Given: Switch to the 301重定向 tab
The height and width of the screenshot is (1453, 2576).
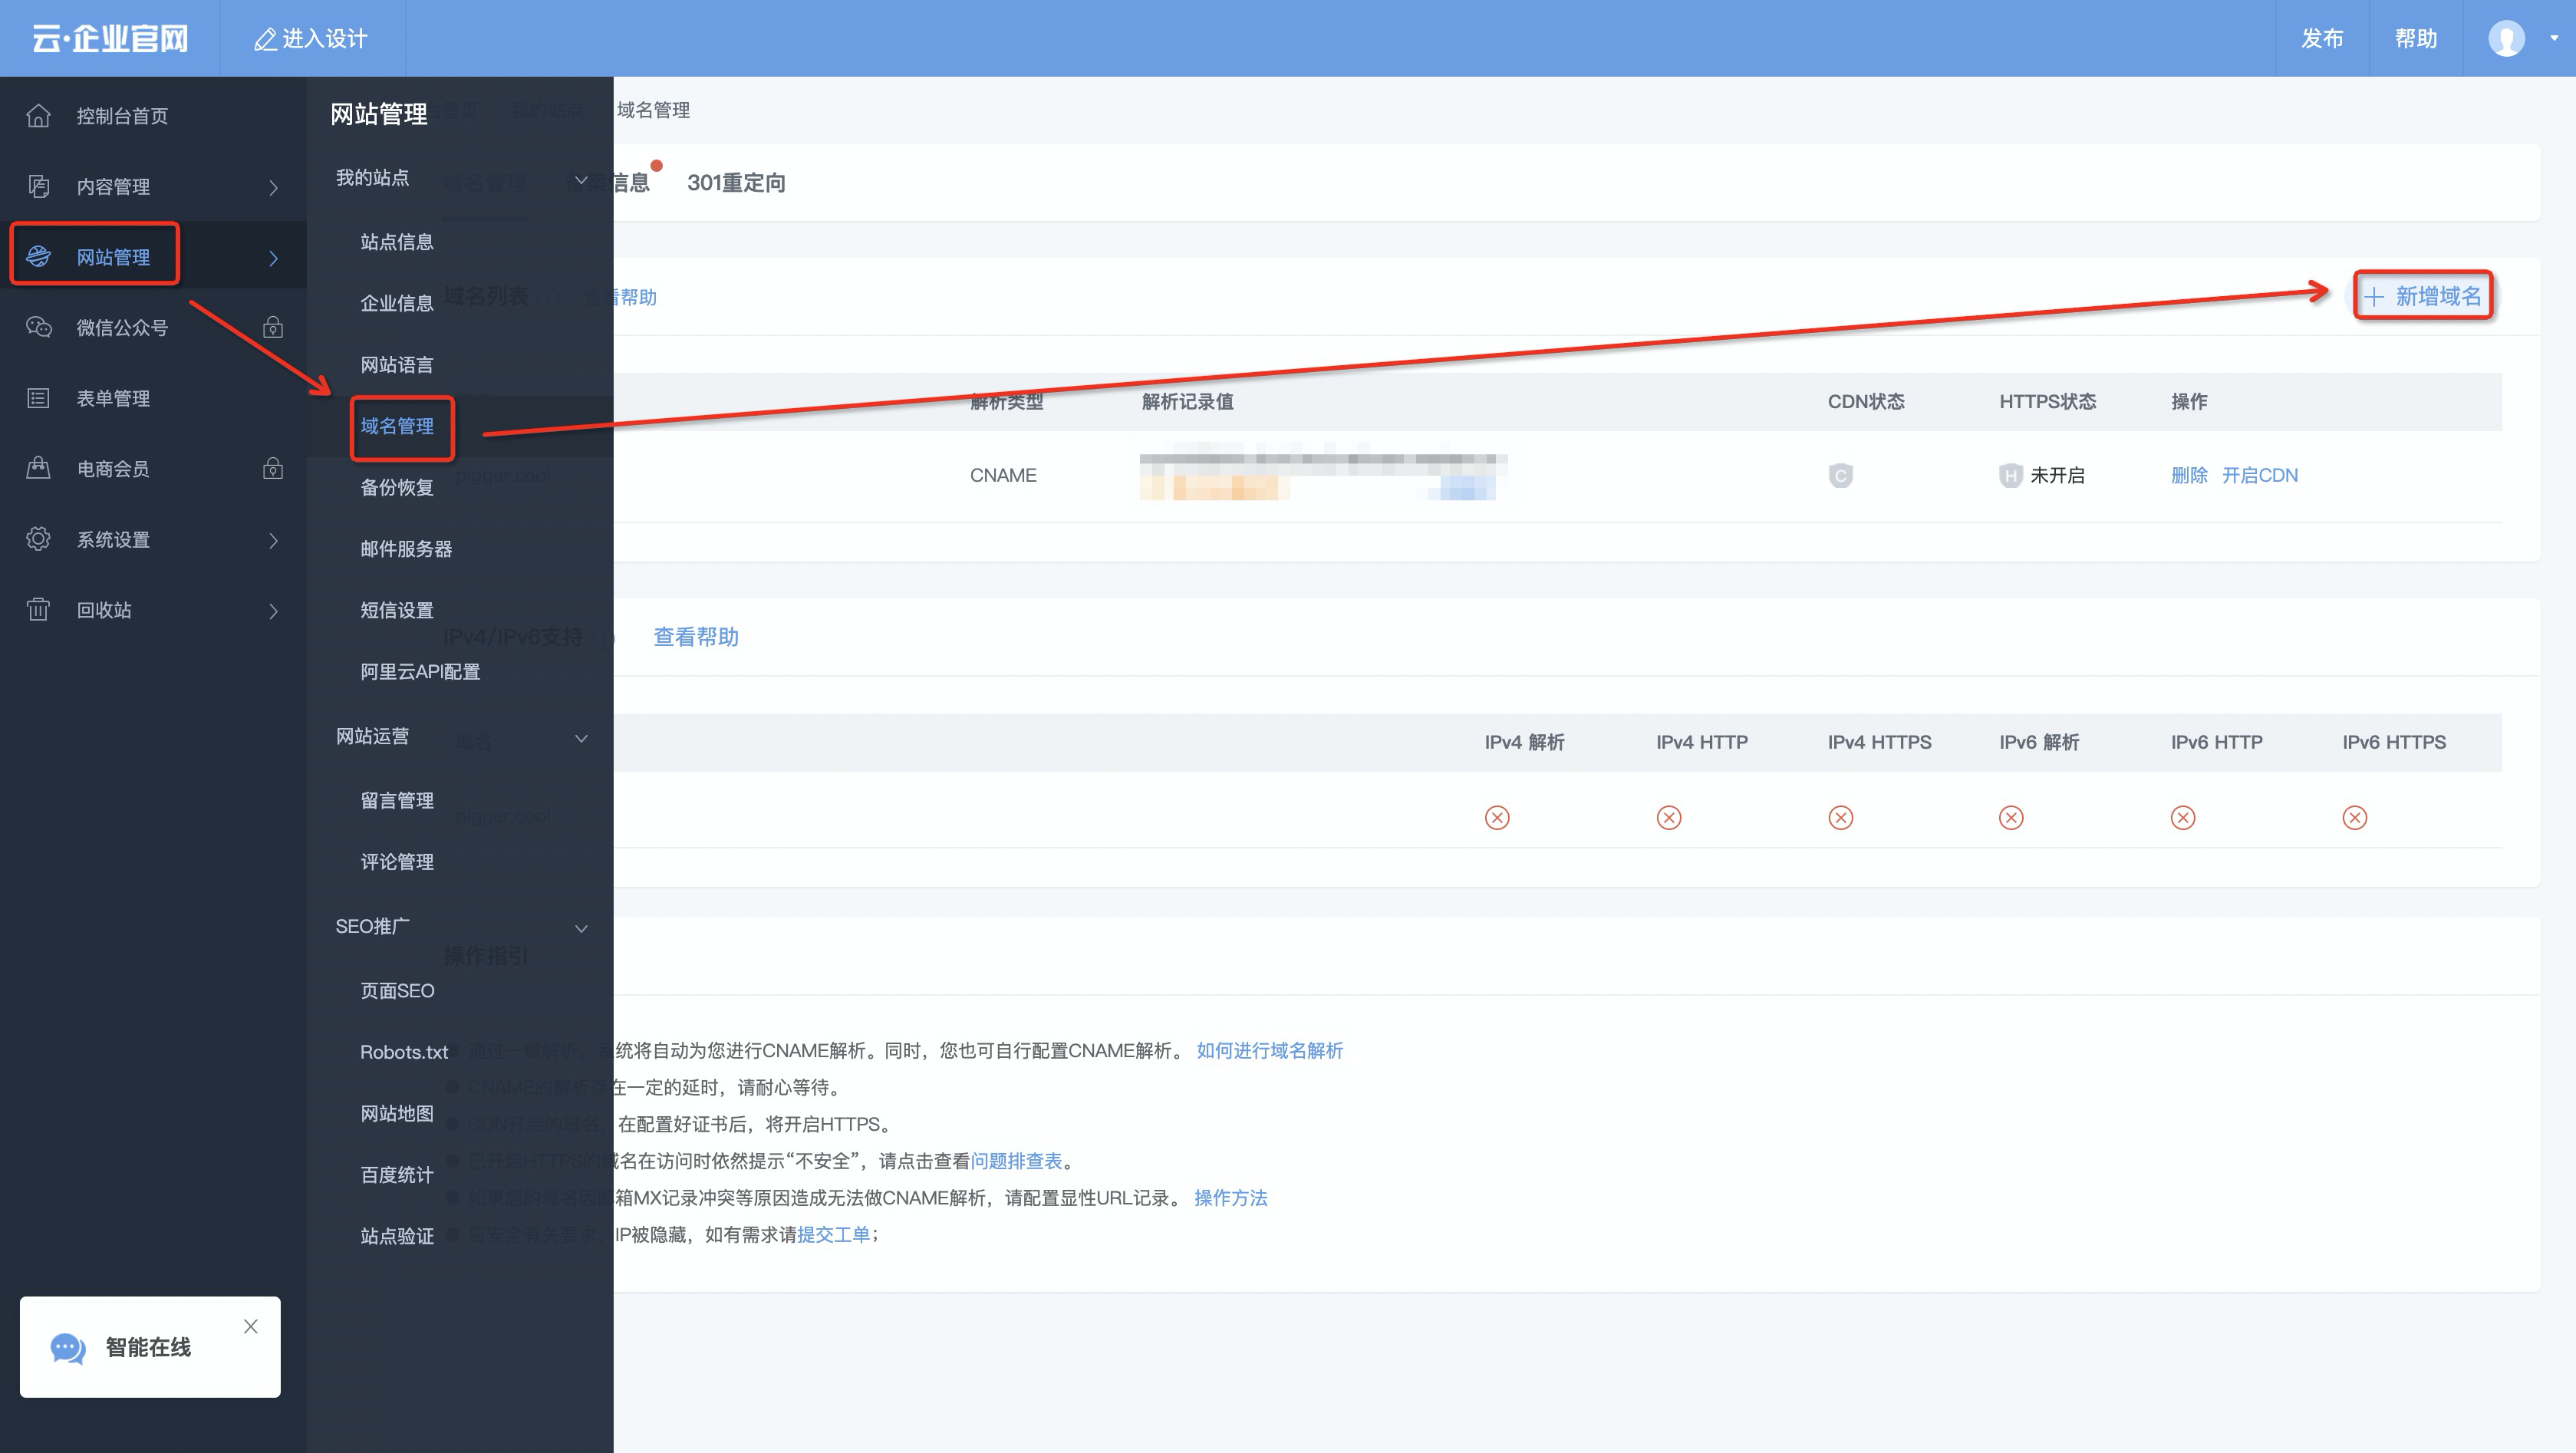Looking at the screenshot, I should [x=735, y=183].
